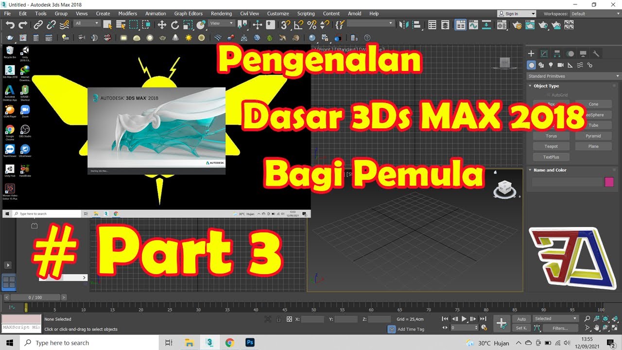This screenshot has width=622, height=350.
Task: Click the Pyramid primitive button
Action: [593, 136]
